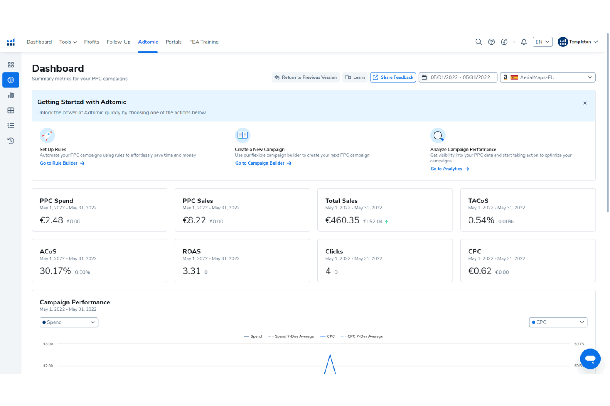Select the Adtomic nav tab
This screenshot has width=610, height=406.
point(148,42)
